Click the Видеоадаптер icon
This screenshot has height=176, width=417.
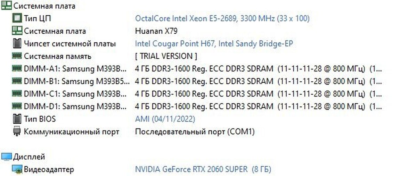click(x=17, y=169)
